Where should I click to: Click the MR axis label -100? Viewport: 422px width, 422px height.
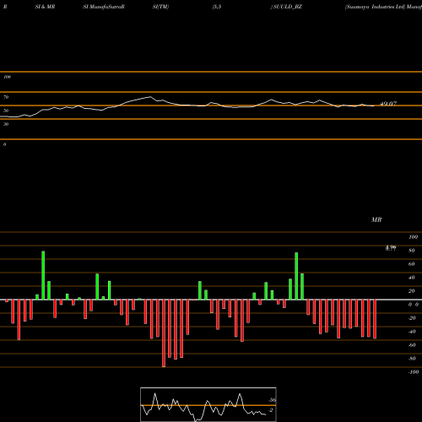[414, 372]
